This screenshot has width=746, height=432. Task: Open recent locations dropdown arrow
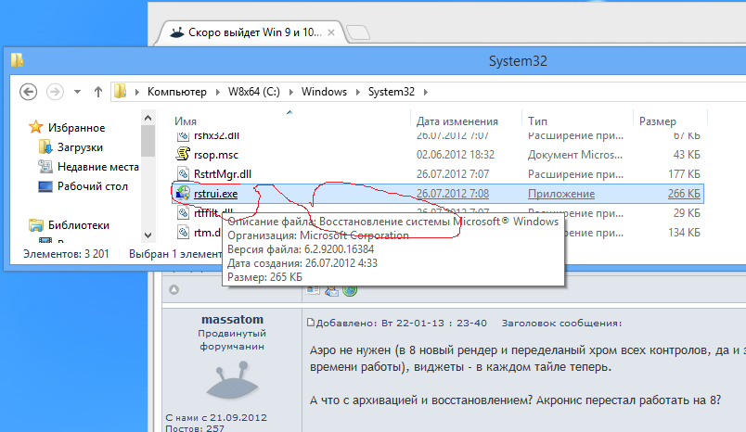[77, 92]
